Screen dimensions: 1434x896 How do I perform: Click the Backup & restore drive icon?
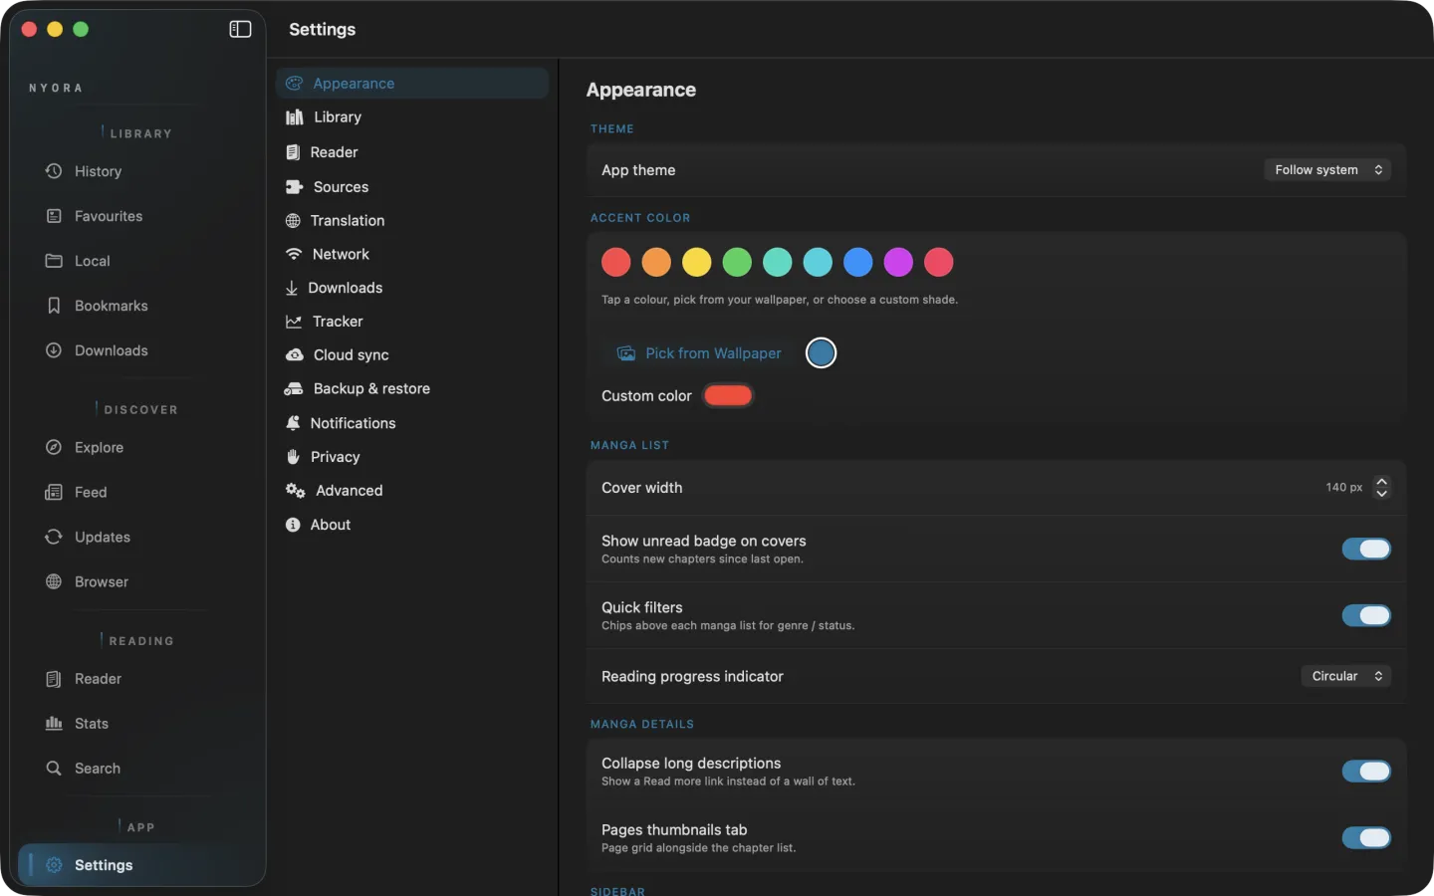pos(294,389)
